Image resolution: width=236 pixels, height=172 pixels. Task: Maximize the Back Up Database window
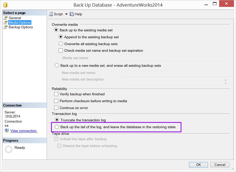[x=215, y=4]
